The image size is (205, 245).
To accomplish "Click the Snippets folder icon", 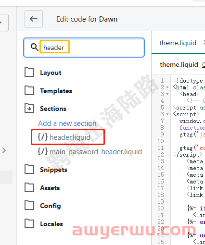I will 29,169.
